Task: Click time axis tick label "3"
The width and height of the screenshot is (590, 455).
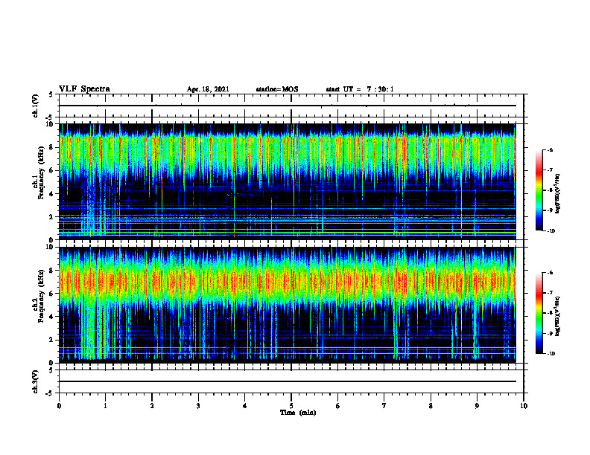Action: 198,406
